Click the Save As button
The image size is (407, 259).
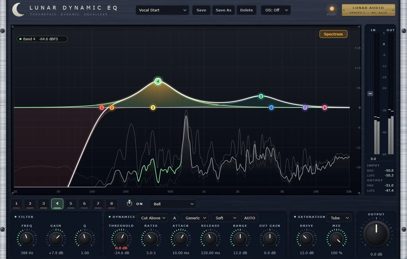point(224,10)
